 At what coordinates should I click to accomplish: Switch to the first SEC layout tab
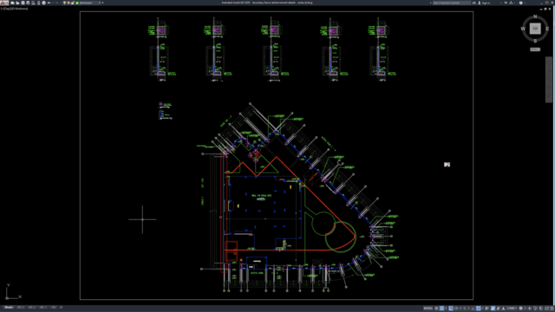click(21, 308)
